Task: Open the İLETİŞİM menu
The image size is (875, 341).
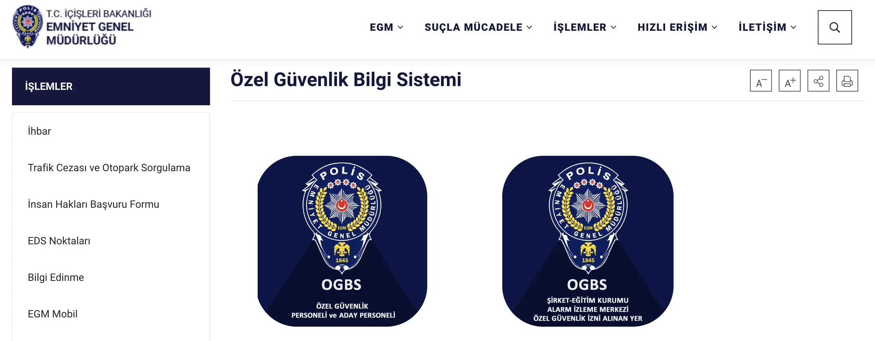Action: pos(767,27)
